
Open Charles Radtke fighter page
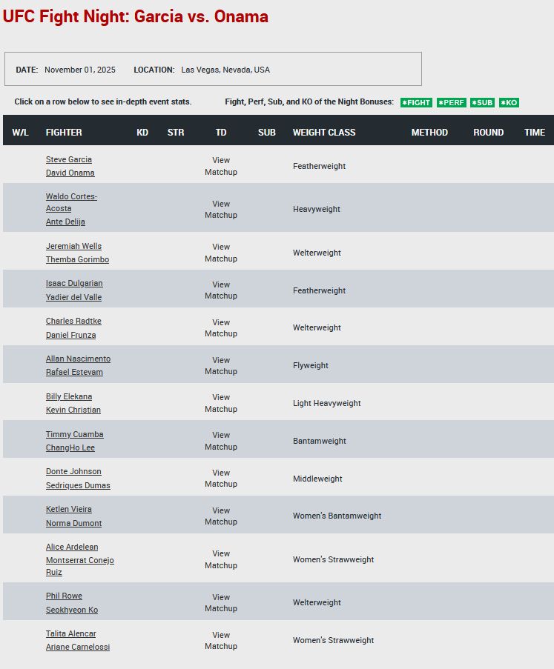point(73,321)
